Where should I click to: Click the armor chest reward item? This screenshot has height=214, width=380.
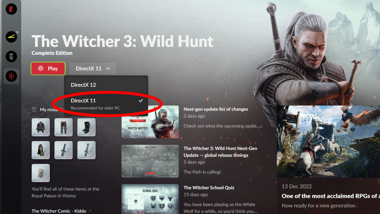[41, 127]
